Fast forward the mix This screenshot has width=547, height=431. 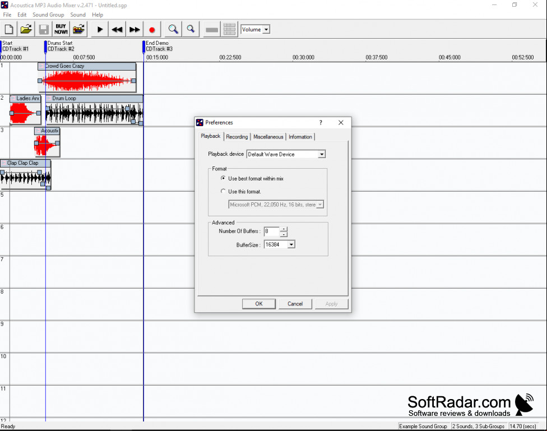click(x=135, y=29)
